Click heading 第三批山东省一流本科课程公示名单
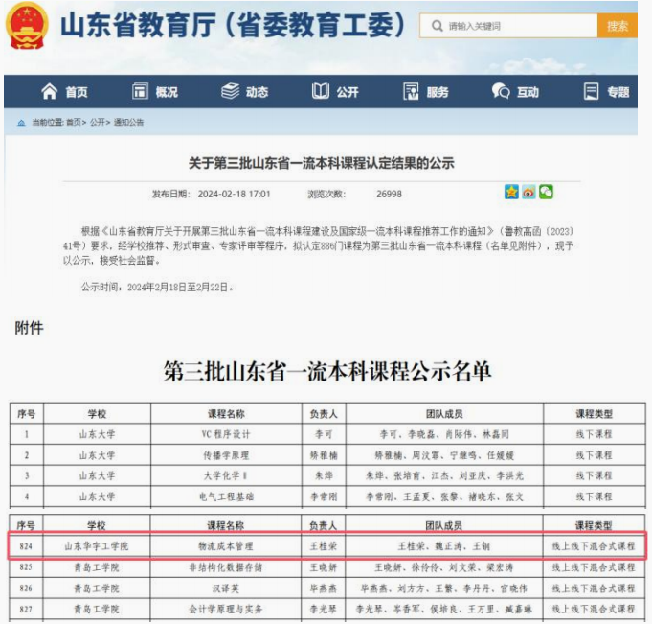The image size is (652, 624). pyautogui.click(x=327, y=371)
